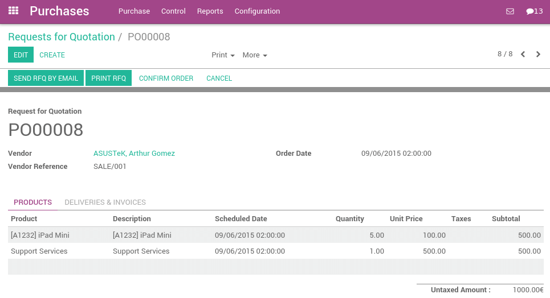Open the apps grid menu icon

click(x=13, y=11)
